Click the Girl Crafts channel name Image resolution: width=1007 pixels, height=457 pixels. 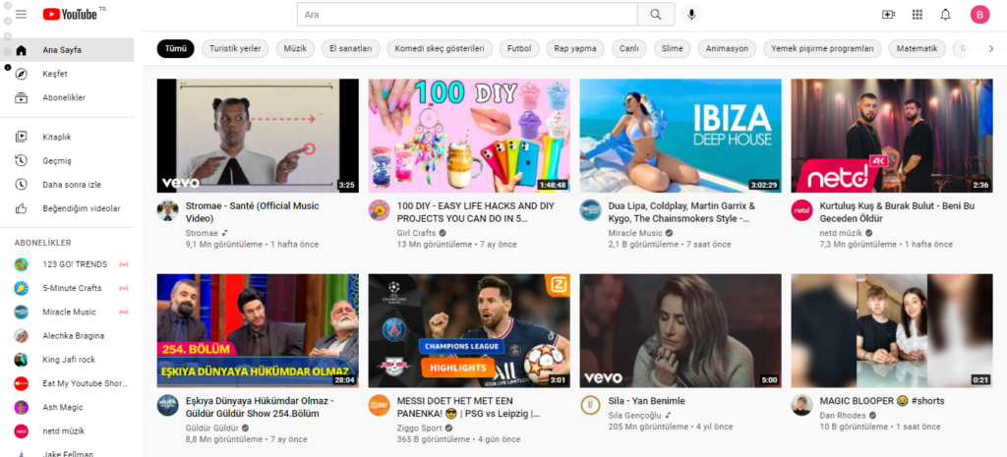[x=416, y=233]
